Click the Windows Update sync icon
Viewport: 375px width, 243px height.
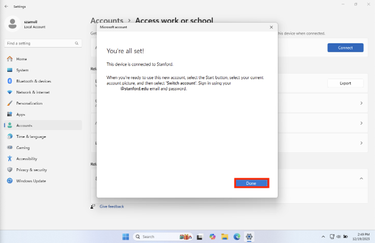tap(10, 181)
